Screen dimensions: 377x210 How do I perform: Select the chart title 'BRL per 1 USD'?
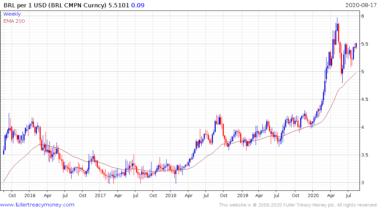click(25, 5)
